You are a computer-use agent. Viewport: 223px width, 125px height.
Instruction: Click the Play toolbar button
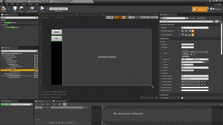(x=43, y=9)
